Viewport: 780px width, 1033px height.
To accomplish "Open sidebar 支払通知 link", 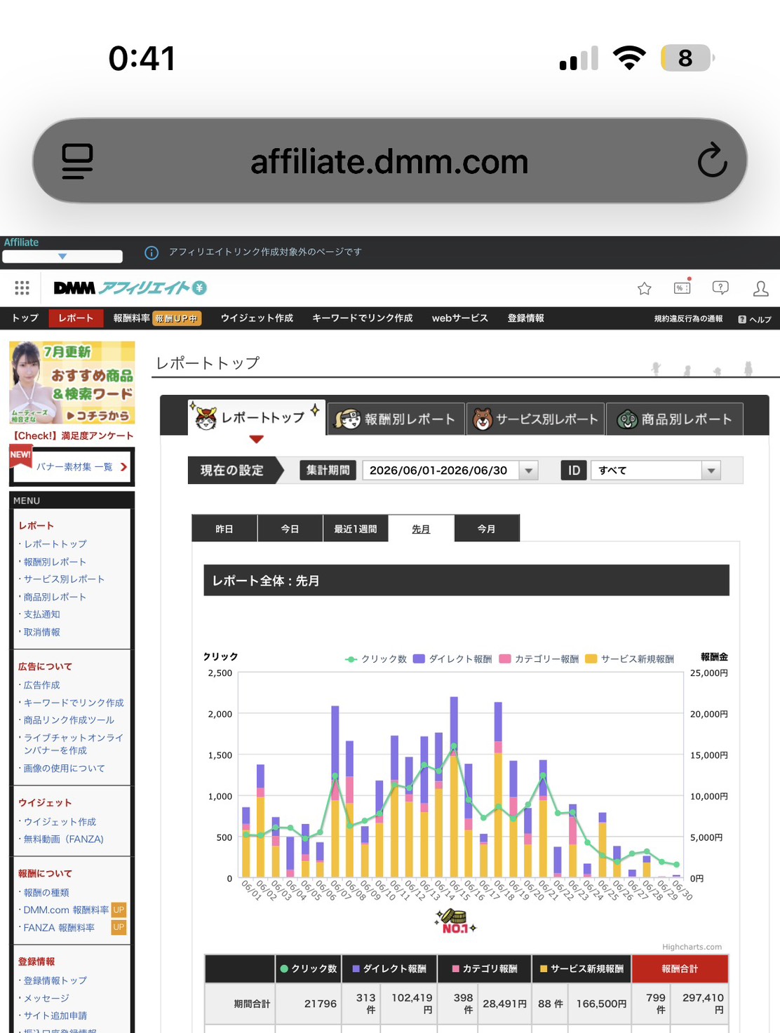I will [x=42, y=614].
